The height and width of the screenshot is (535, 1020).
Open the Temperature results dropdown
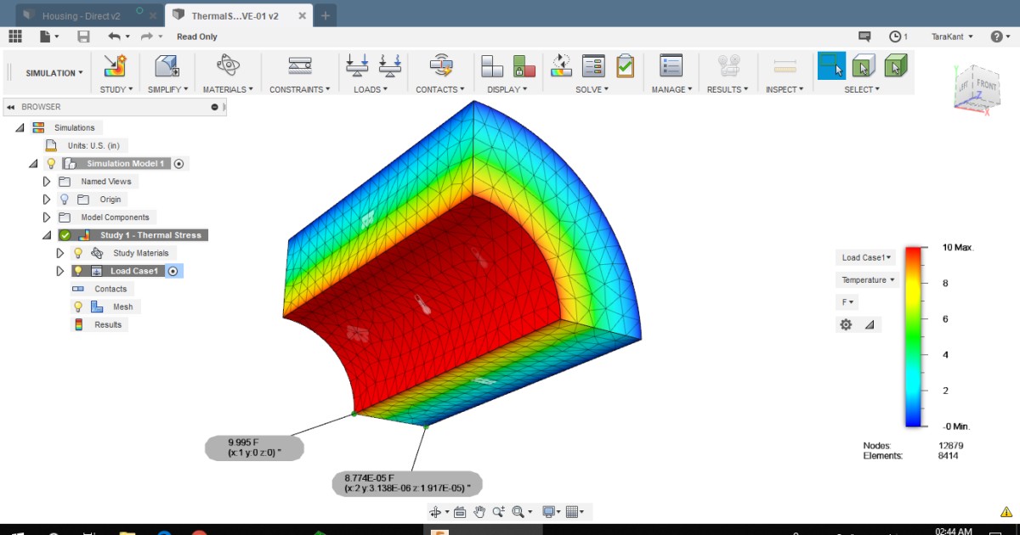tap(866, 279)
